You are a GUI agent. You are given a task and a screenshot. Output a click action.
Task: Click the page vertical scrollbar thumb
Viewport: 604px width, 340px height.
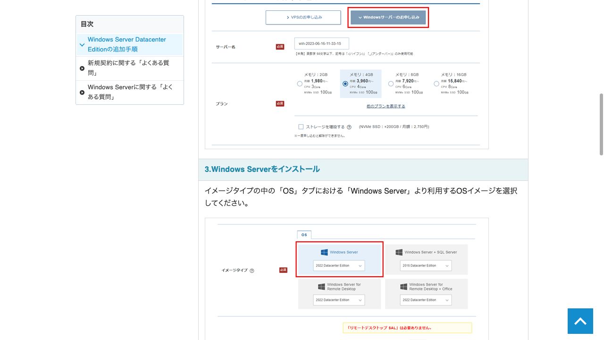(601, 124)
